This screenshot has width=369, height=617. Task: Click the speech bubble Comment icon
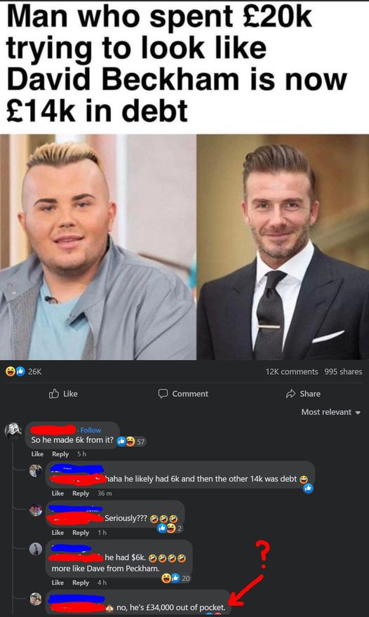tap(163, 394)
